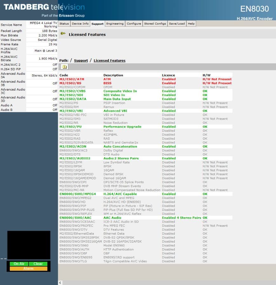
Task: Open the Save/Load tab
Action: (x=177, y=23)
